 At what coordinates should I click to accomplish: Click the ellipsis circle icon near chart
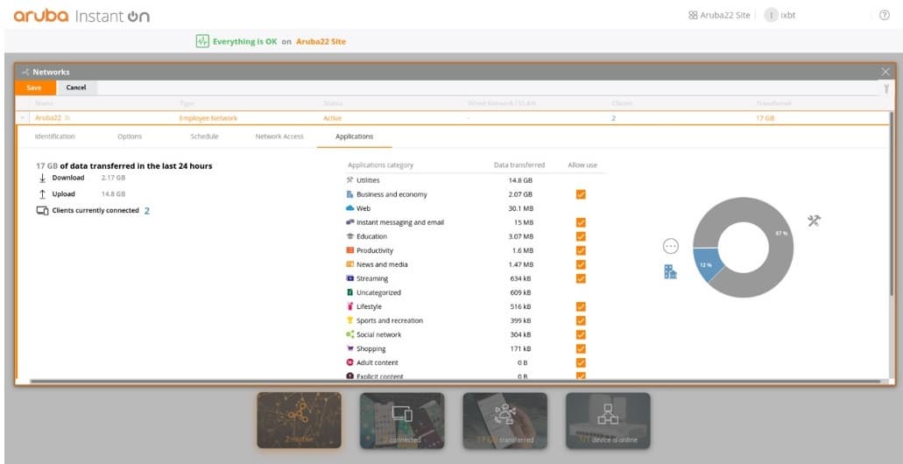click(671, 246)
